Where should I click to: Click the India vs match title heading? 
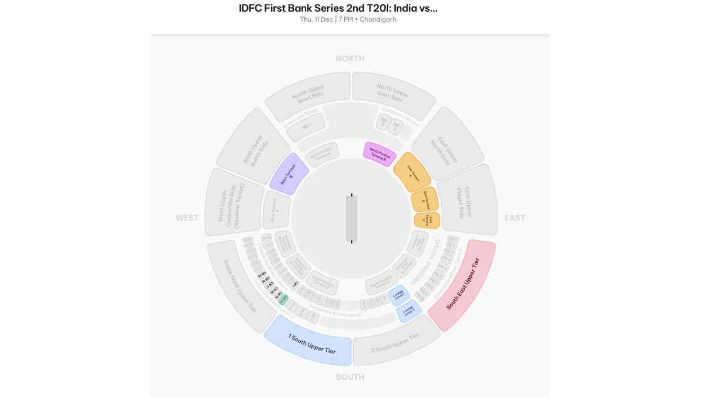[x=338, y=8]
